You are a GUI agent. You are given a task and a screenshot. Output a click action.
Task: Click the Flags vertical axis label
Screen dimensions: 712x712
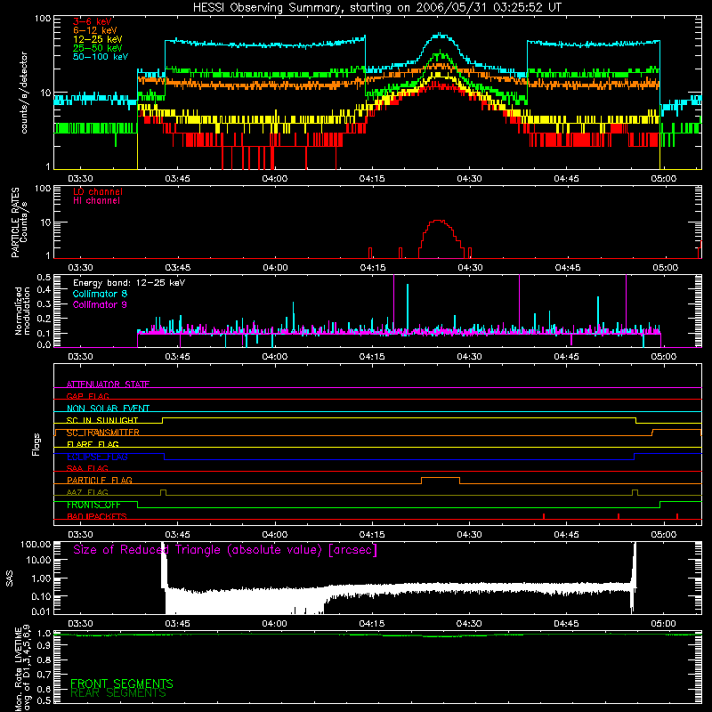pos(36,444)
